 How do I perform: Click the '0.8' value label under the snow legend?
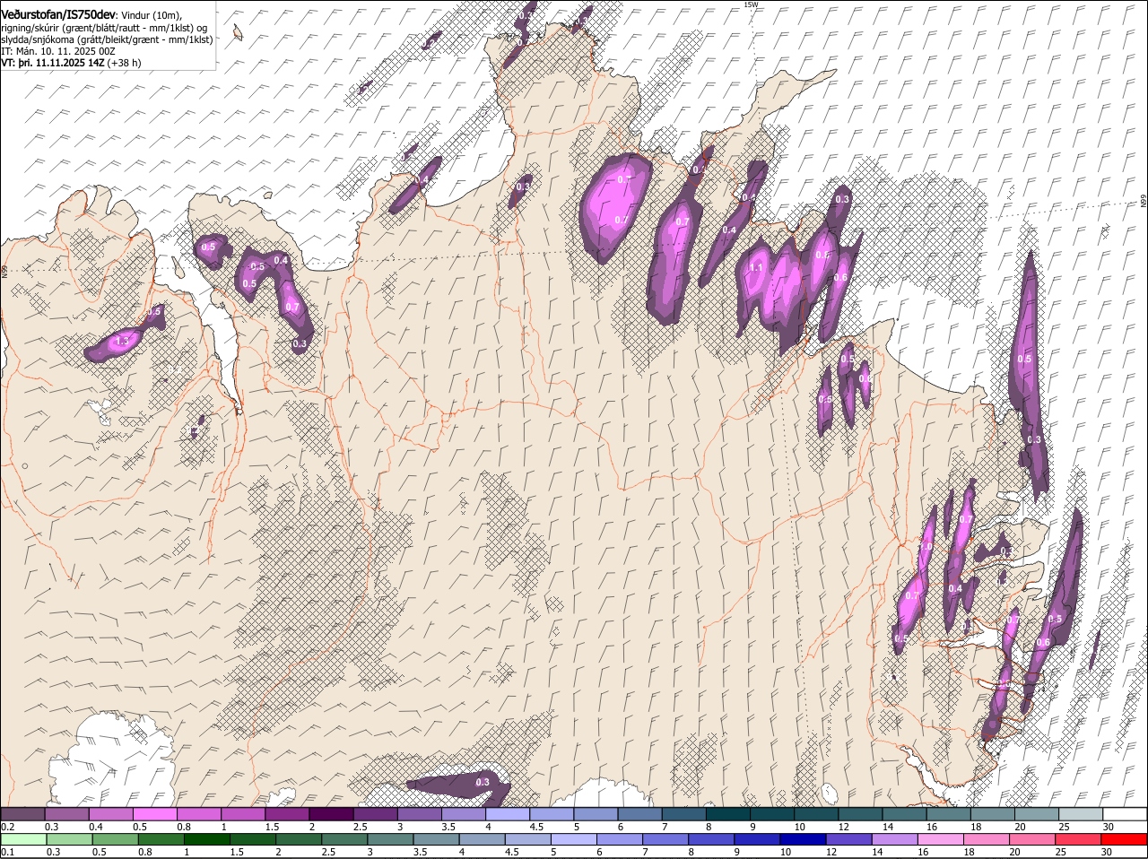click(x=184, y=826)
